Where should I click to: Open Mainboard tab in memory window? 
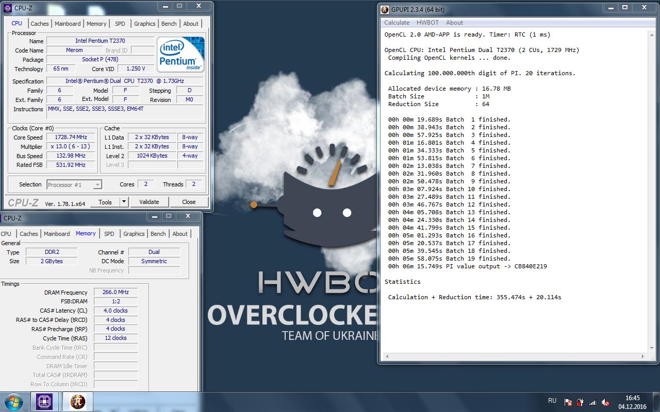[57, 234]
